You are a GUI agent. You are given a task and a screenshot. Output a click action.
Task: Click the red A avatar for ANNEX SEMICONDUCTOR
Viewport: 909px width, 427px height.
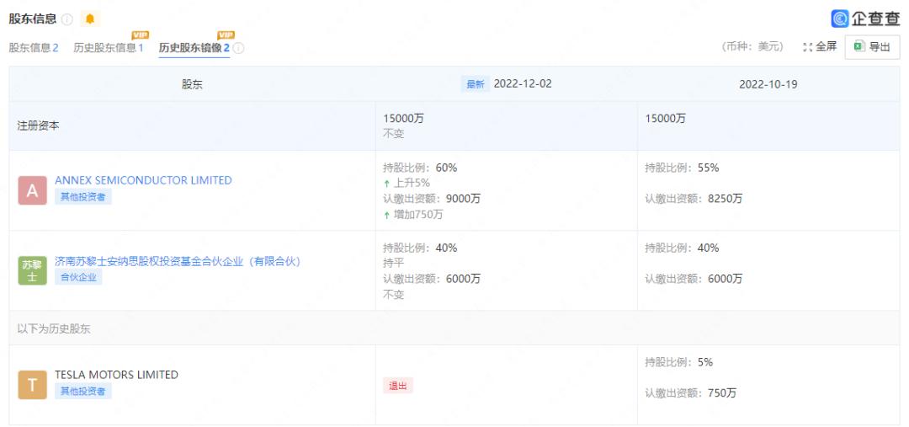click(33, 190)
